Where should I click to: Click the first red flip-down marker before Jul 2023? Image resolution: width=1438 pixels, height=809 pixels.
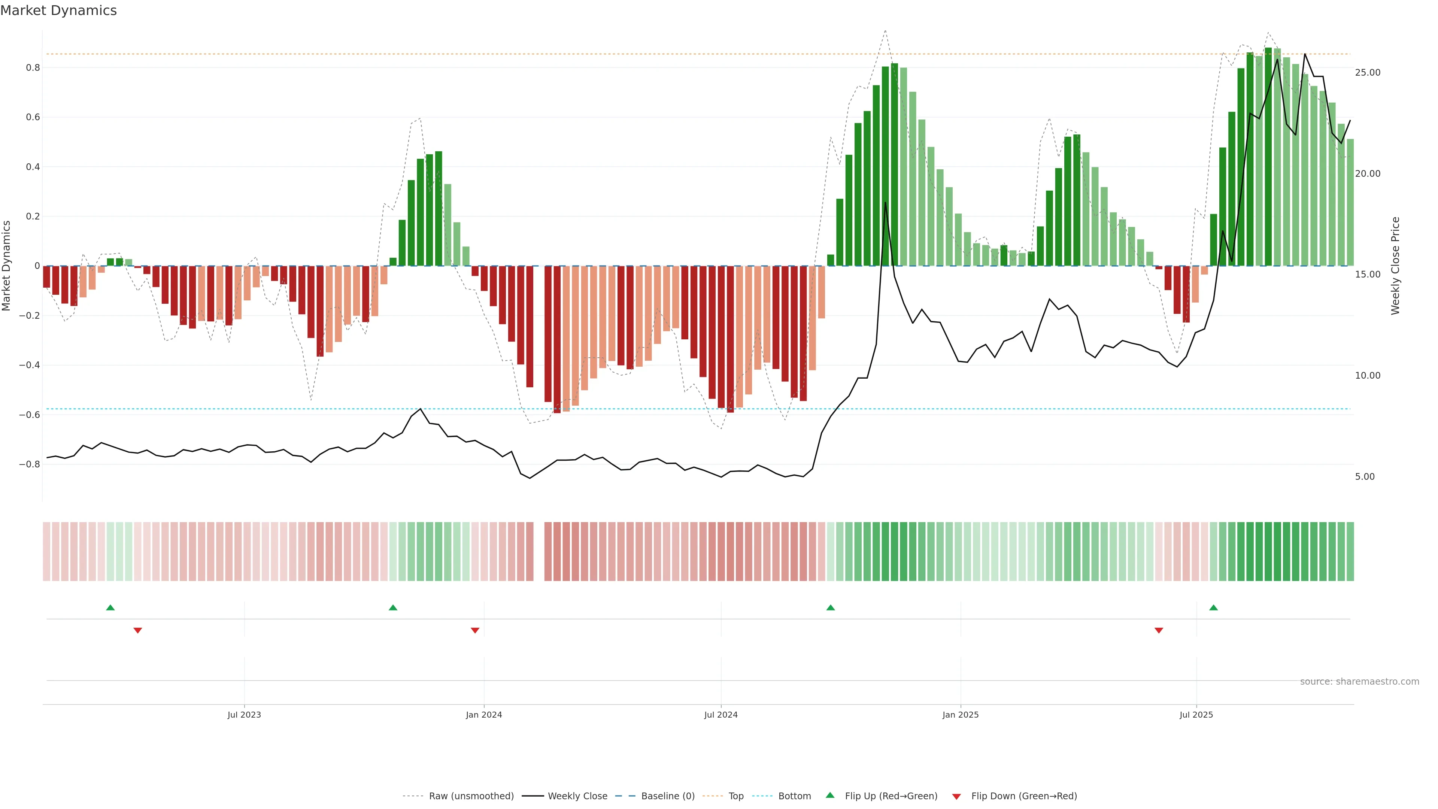tap(138, 630)
